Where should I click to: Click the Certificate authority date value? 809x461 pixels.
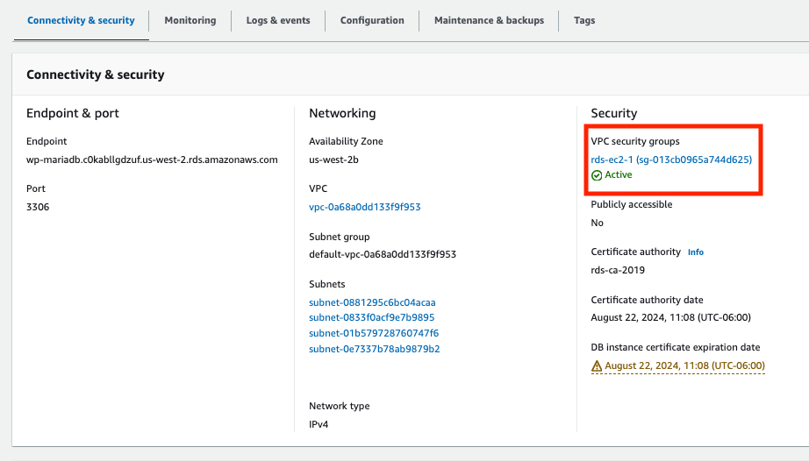[670, 317]
